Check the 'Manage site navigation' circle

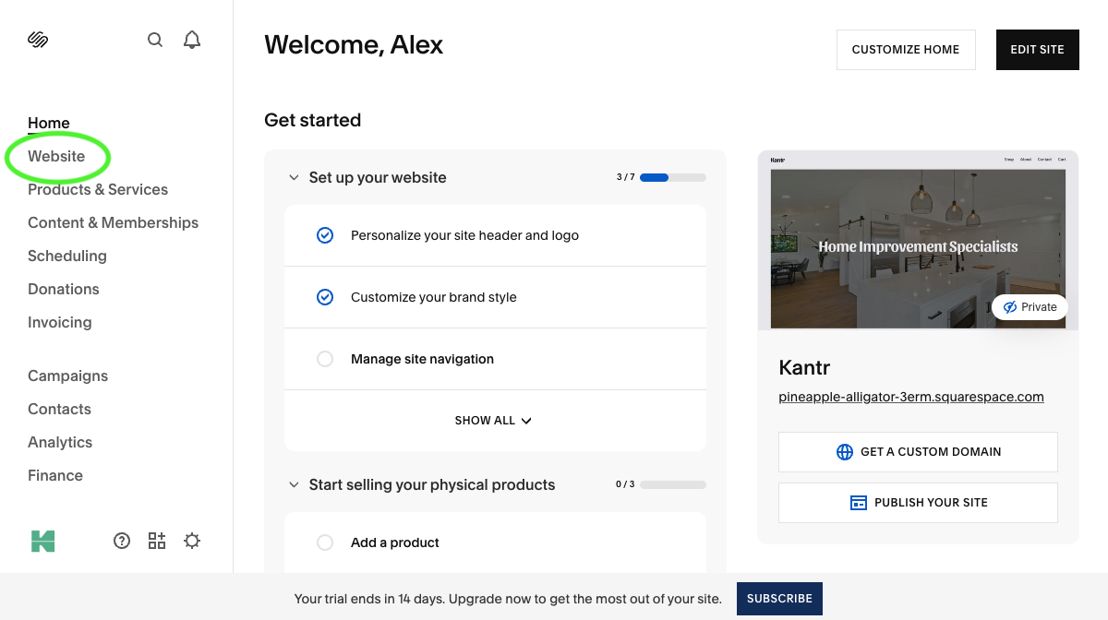(x=325, y=359)
